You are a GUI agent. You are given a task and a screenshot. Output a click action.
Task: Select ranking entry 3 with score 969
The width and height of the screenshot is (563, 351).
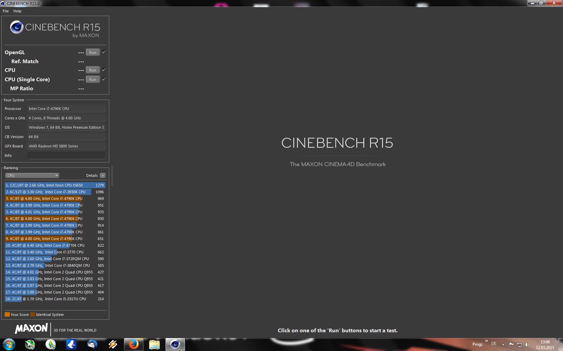coord(55,199)
